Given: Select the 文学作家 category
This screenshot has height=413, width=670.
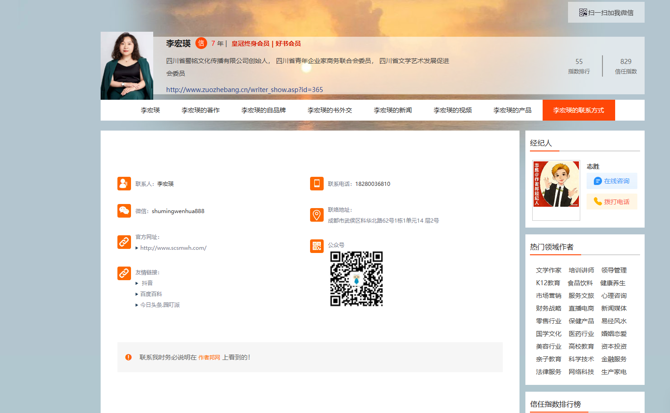Looking at the screenshot, I should 549,270.
